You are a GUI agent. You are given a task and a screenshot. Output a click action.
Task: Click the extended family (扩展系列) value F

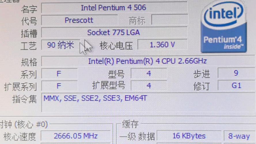[x=59, y=86]
